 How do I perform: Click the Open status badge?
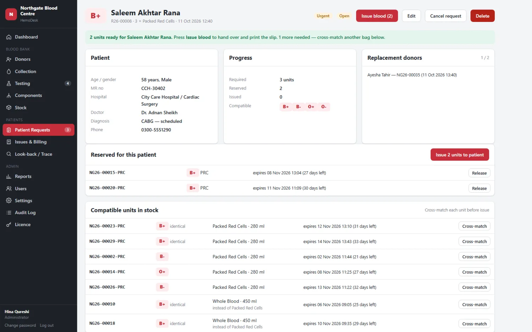coord(344,16)
